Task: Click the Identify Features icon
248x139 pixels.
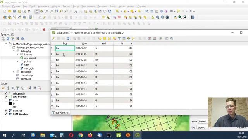Action: [147, 11]
